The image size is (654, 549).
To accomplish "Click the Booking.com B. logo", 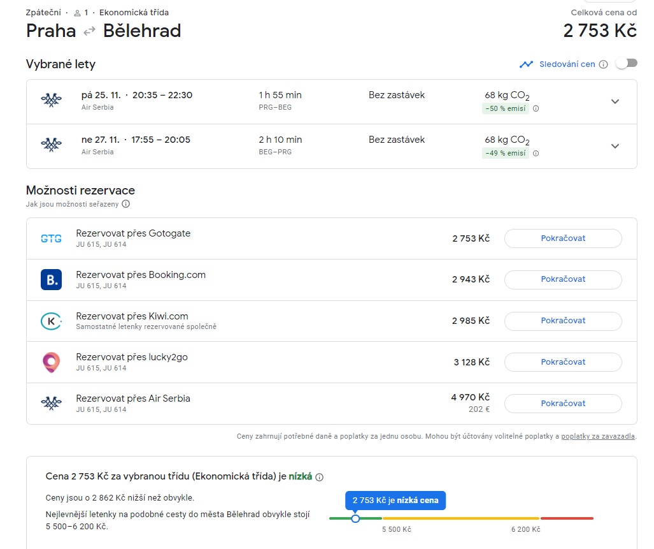I will point(51,279).
